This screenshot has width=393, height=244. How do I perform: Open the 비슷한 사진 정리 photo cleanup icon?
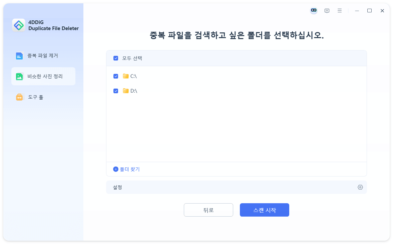[x=19, y=76]
